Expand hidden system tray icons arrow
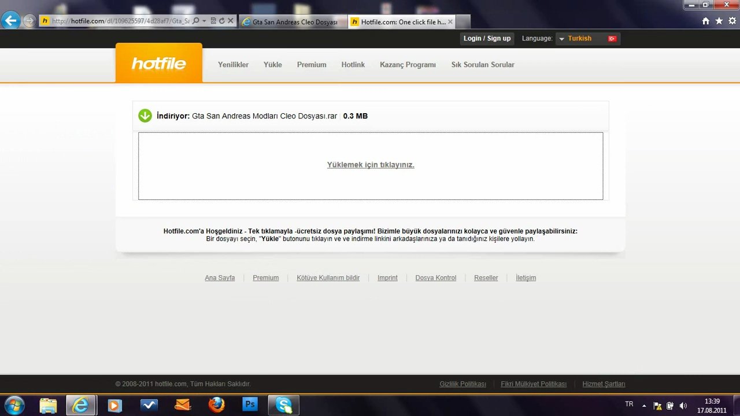Viewport: 740px width, 416px height. point(644,406)
